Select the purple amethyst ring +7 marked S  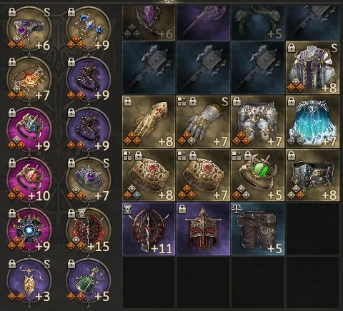point(89,180)
